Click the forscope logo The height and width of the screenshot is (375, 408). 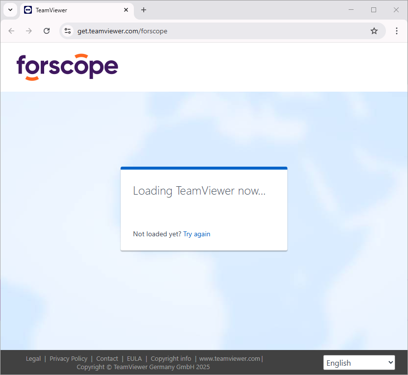[67, 67]
